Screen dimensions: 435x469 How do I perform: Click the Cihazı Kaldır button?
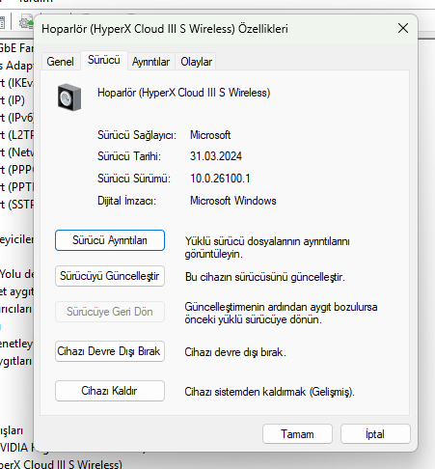[x=110, y=391]
